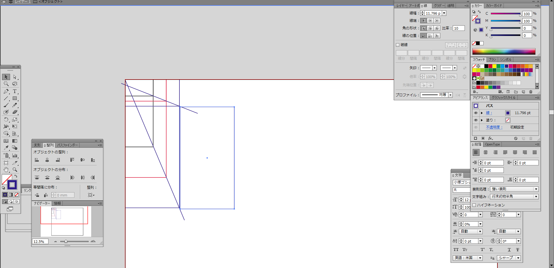Screen dimensions: 554x268
Task: Click the Rotate tool
Action: pyautogui.click(x=6, y=120)
